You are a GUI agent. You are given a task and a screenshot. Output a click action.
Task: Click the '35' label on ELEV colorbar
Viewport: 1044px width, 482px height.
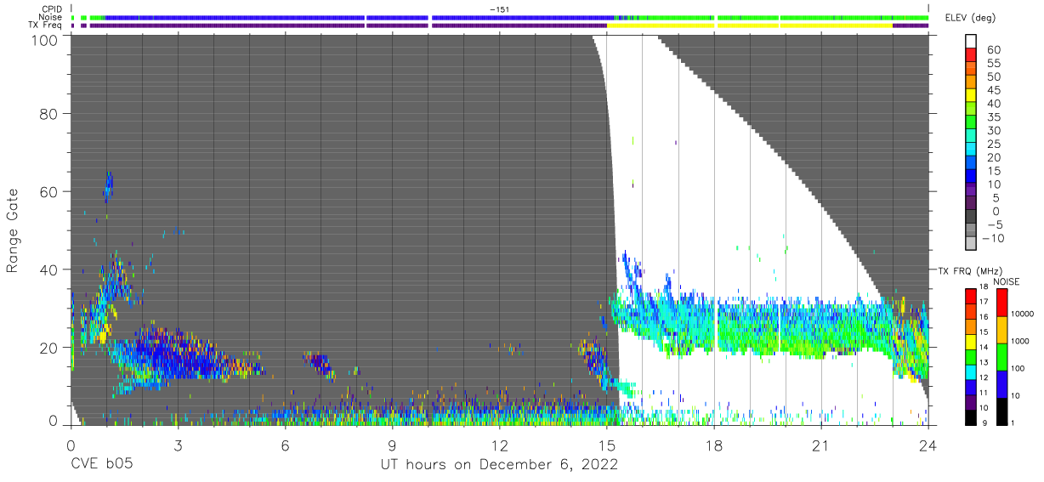pyautogui.click(x=994, y=116)
